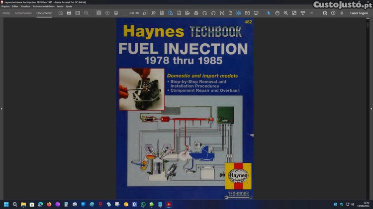
Task: Click the Print icon in toolbar
Action: point(69,13)
